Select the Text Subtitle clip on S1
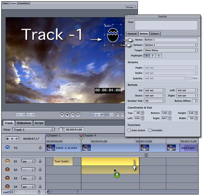205x196 pixels. 63,161
